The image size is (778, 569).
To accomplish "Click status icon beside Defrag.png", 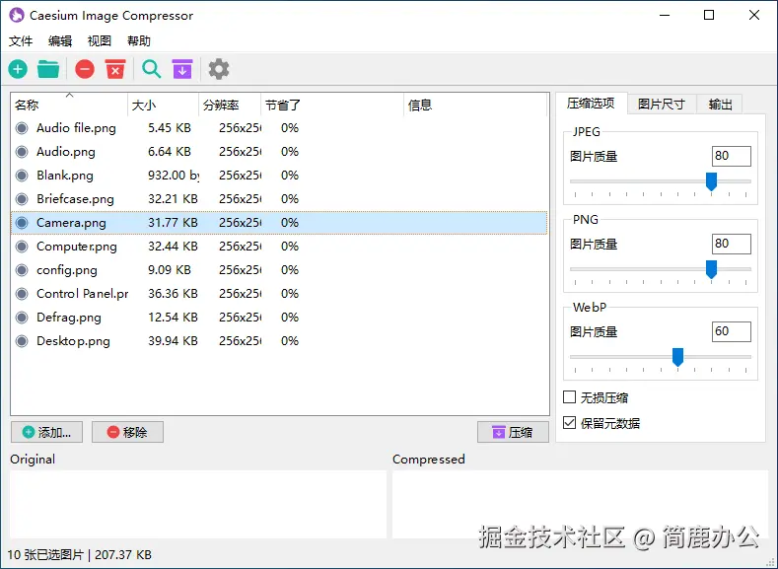I will [x=22, y=318].
